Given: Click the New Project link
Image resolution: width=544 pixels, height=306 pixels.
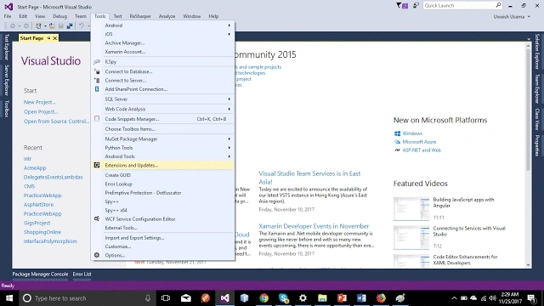Looking at the screenshot, I should (x=40, y=102).
